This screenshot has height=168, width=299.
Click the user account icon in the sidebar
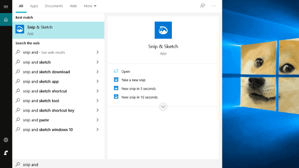tap(6, 153)
